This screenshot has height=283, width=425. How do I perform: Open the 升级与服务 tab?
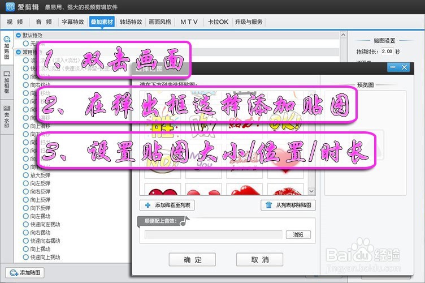pos(249,22)
